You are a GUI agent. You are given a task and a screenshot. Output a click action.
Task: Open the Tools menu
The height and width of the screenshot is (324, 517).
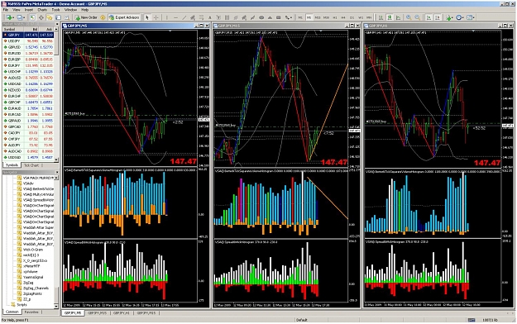pyautogui.click(x=55, y=10)
